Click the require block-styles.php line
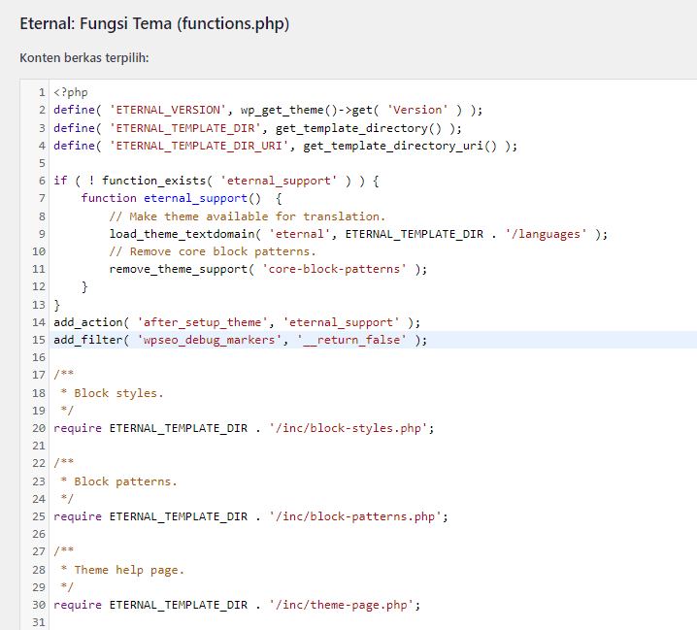The width and height of the screenshot is (697, 630). (244, 428)
